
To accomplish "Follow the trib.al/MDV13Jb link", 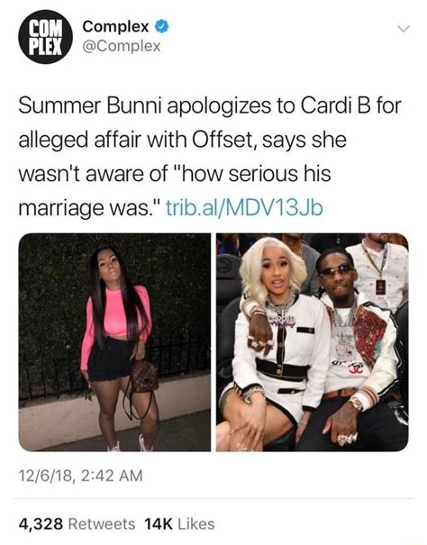I will pos(245,208).
